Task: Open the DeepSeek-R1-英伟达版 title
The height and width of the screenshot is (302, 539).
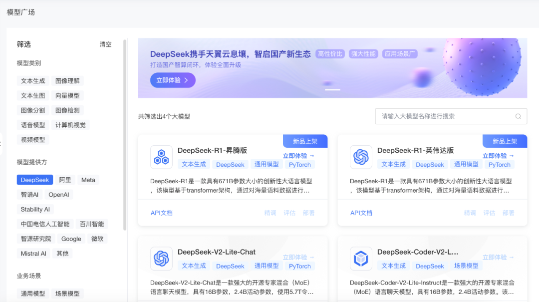Action: coord(416,150)
